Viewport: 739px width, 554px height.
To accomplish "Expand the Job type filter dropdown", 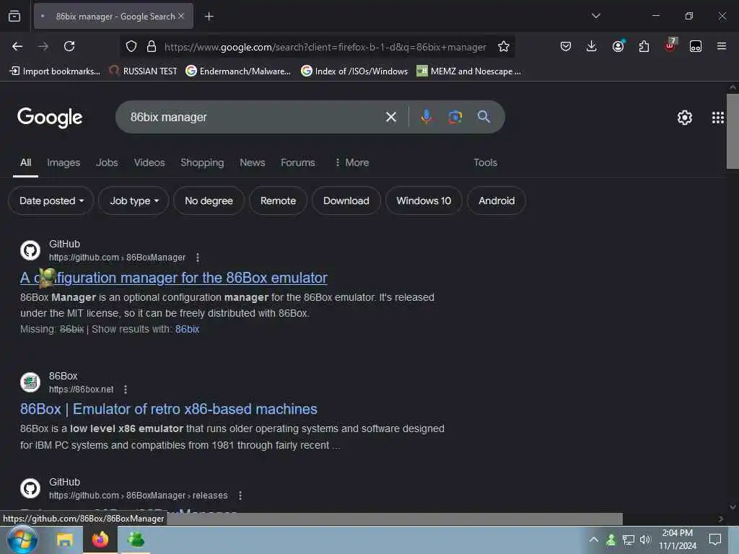I will (x=134, y=201).
